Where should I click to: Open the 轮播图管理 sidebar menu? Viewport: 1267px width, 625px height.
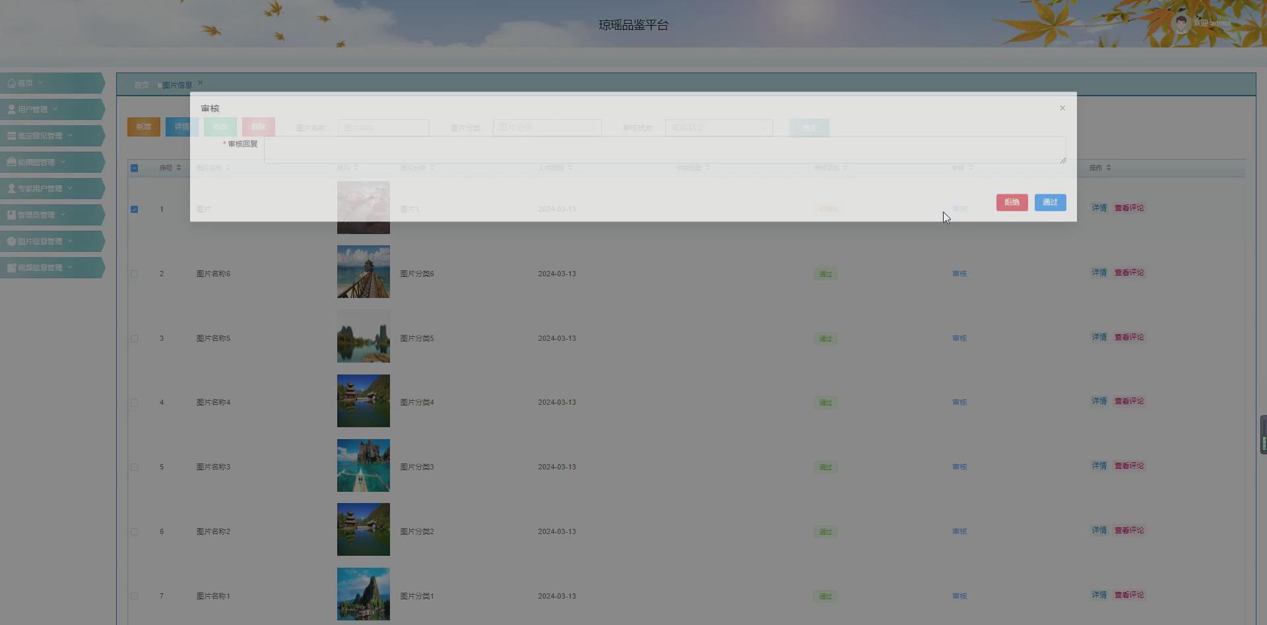(x=52, y=162)
